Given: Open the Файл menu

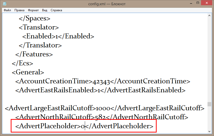Looking at the screenshot, I should [7, 10].
